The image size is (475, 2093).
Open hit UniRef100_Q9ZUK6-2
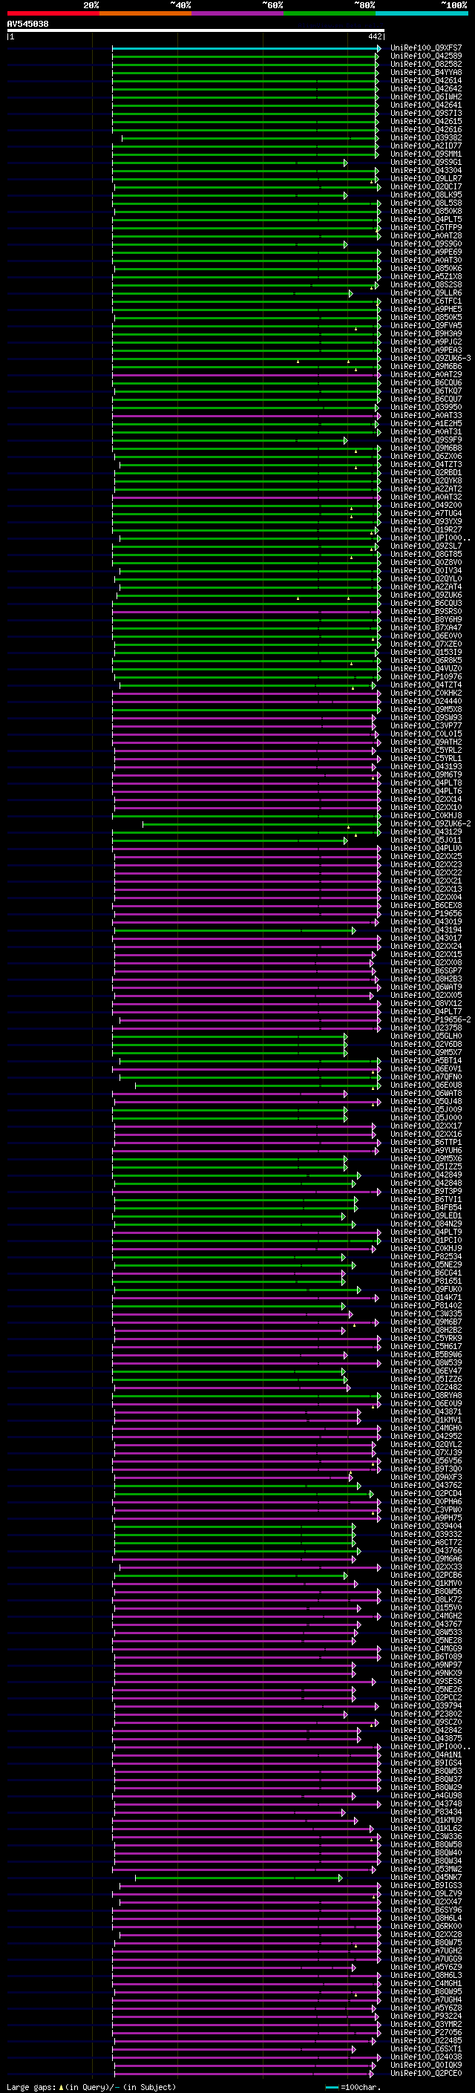[430, 824]
